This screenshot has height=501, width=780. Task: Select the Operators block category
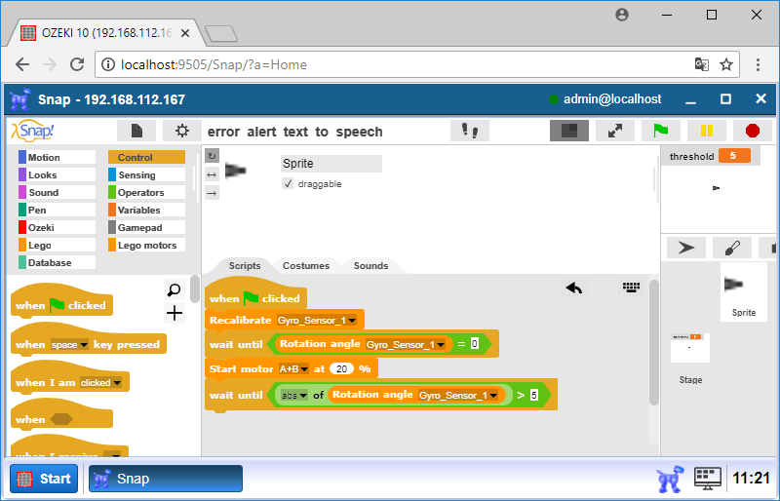click(147, 192)
